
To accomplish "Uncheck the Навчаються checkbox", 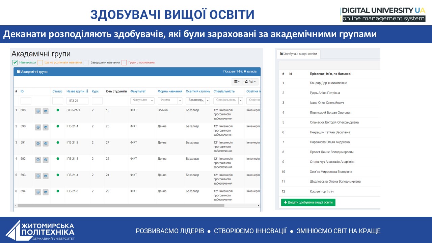I will 15,62.
